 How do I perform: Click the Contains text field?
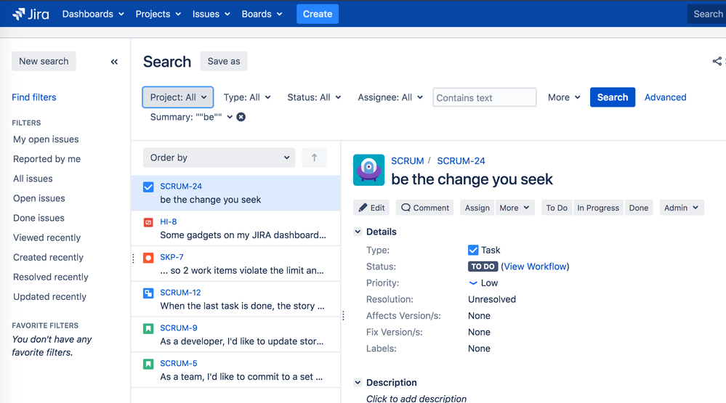[x=484, y=97]
